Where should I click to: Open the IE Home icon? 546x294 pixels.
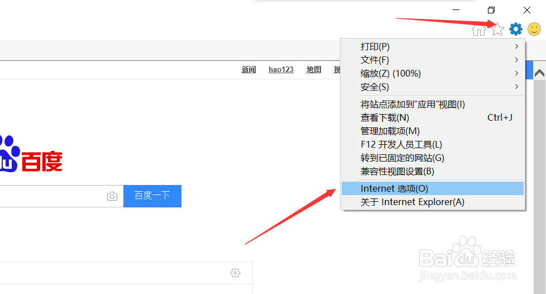(479, 30)
